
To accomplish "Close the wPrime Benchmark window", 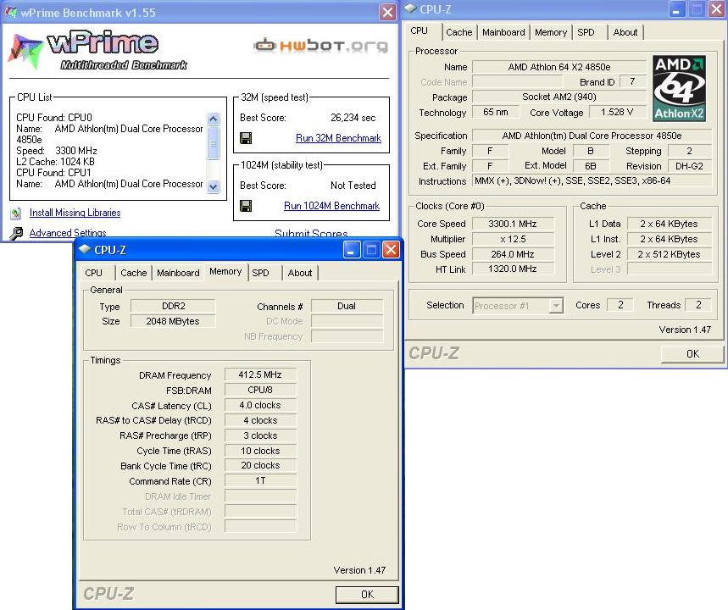I will (387, 12).
